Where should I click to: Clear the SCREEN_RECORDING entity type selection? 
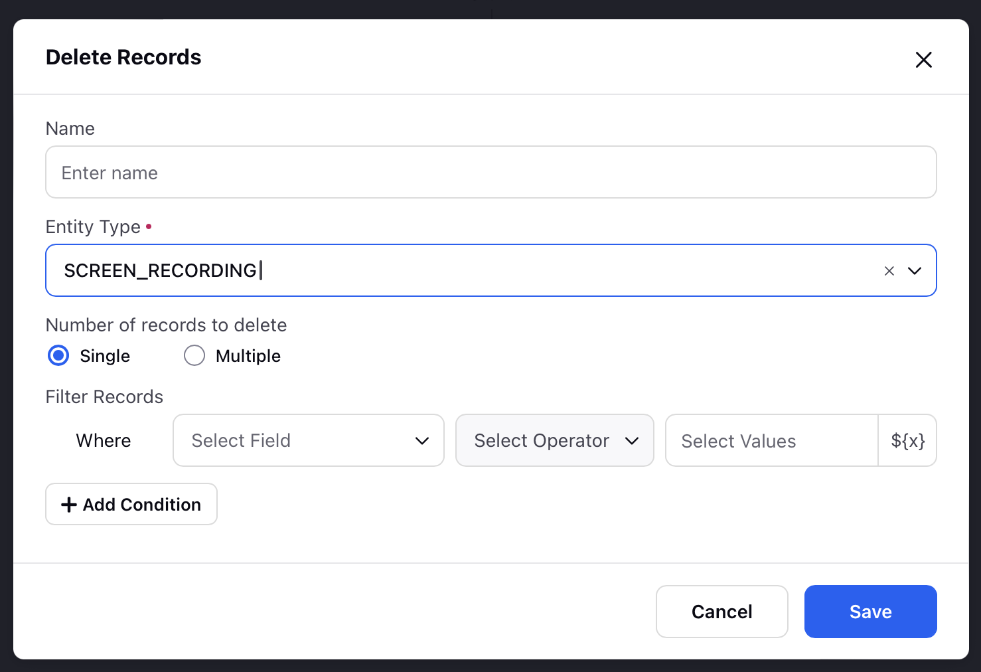889,271
